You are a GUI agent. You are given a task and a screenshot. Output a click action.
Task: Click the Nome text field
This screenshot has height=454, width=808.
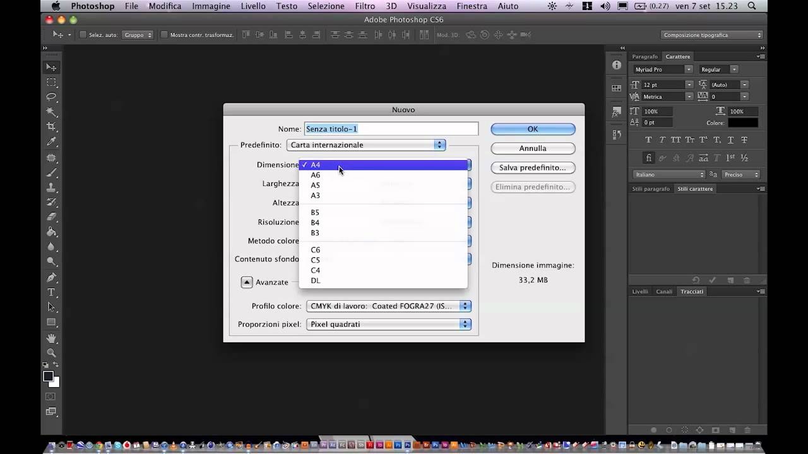click(x=391, y=129)
